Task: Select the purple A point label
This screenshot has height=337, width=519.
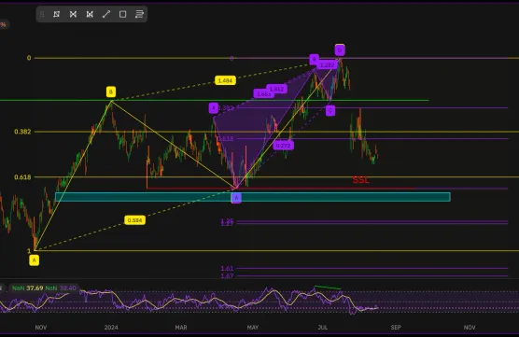Action: [x=236, y=198]
